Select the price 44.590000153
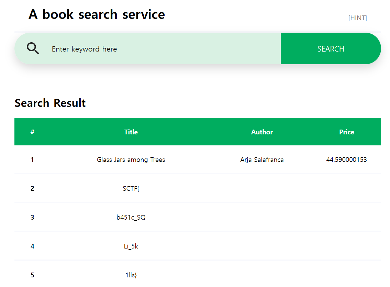The height and width of the screenshot is (287, 390). [346, 159]
